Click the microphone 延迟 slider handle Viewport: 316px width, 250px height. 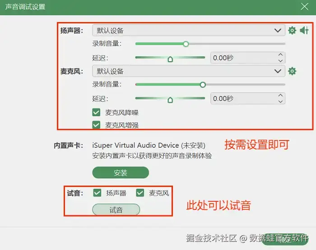170,100
